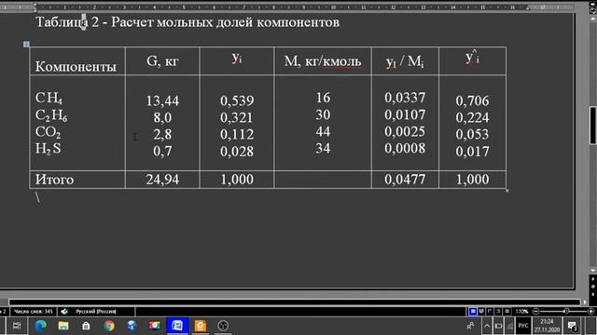The width and height of the screenshot is (597, 335).
Task: Open the notification action center
Action: (572, 326)
